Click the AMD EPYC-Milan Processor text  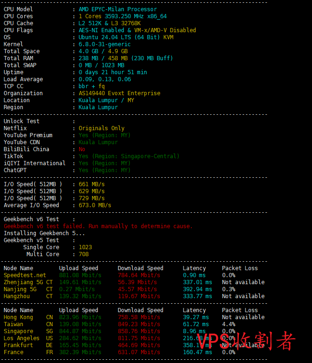[117, 9]
